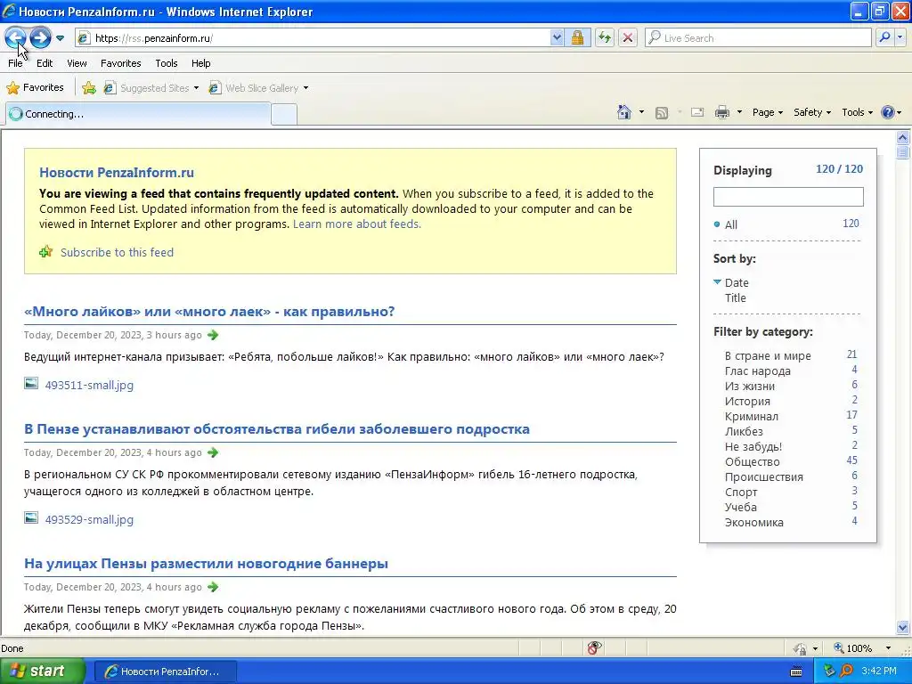Click the red Stop loading icon
The width and height of the screenshot is (912, 684).
tap(628, 38)
